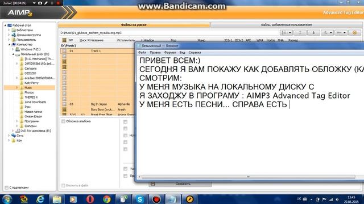364x204 pixels.
Task: Click the Bandicam pencil draw icon
Action: pos(46,3)
